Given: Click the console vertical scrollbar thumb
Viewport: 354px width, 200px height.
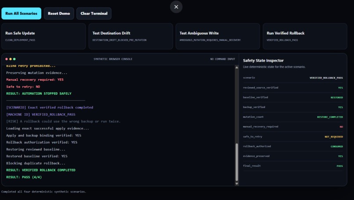Looking at the screenshot, I should click(x=237, y=162).
